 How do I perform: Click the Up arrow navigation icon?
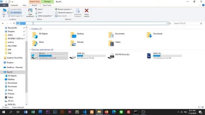[x=14, y=23]
